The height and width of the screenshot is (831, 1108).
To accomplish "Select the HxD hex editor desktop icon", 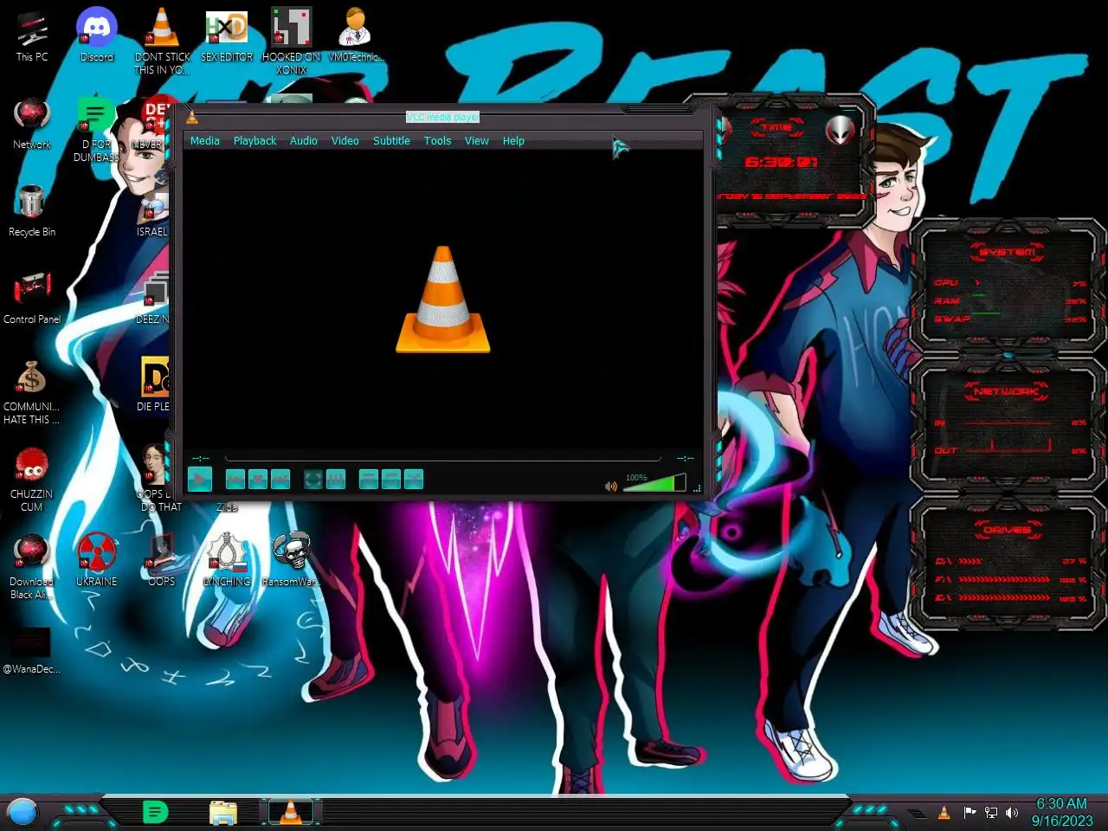I will 227,35.
